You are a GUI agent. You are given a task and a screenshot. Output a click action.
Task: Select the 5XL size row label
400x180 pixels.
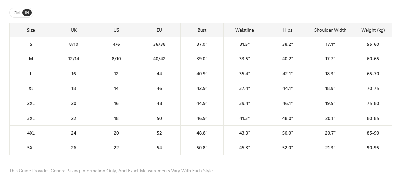tap(31, 148)
